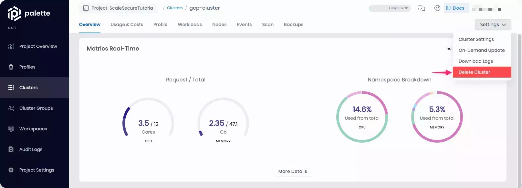
Task: Open the chat bubbles icon
Action: 421,8
